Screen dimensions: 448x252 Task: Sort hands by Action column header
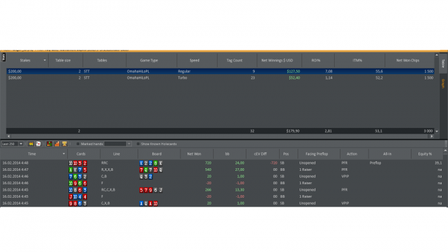(352, 154)
